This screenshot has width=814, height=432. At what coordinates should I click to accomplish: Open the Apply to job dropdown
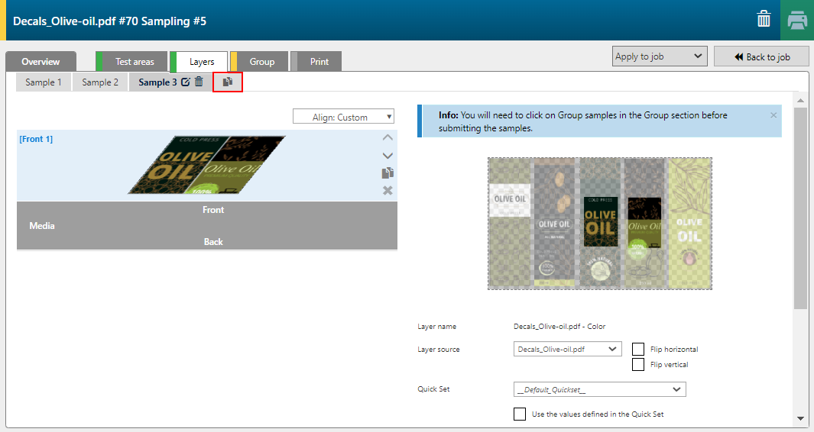pos(659,56)
